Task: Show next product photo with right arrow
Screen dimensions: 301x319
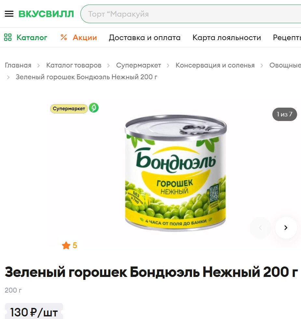Action: click(286, 228)
